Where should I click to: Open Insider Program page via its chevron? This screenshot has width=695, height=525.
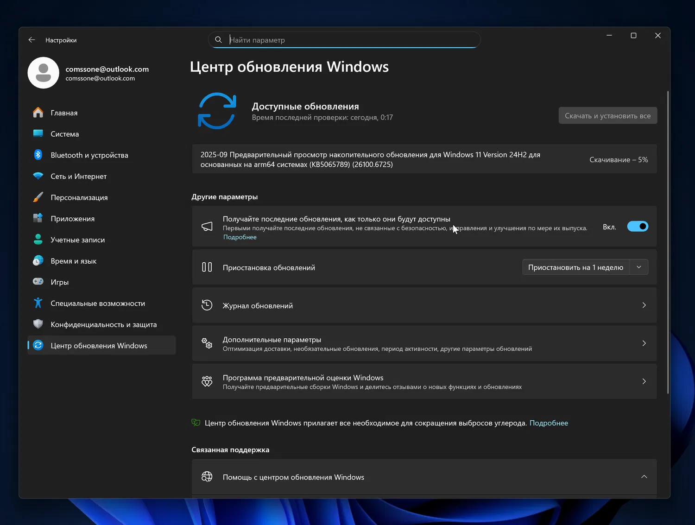644,381
